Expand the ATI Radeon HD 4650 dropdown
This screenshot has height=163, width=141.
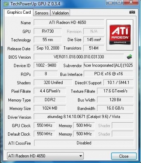click(x=45, y=156)
